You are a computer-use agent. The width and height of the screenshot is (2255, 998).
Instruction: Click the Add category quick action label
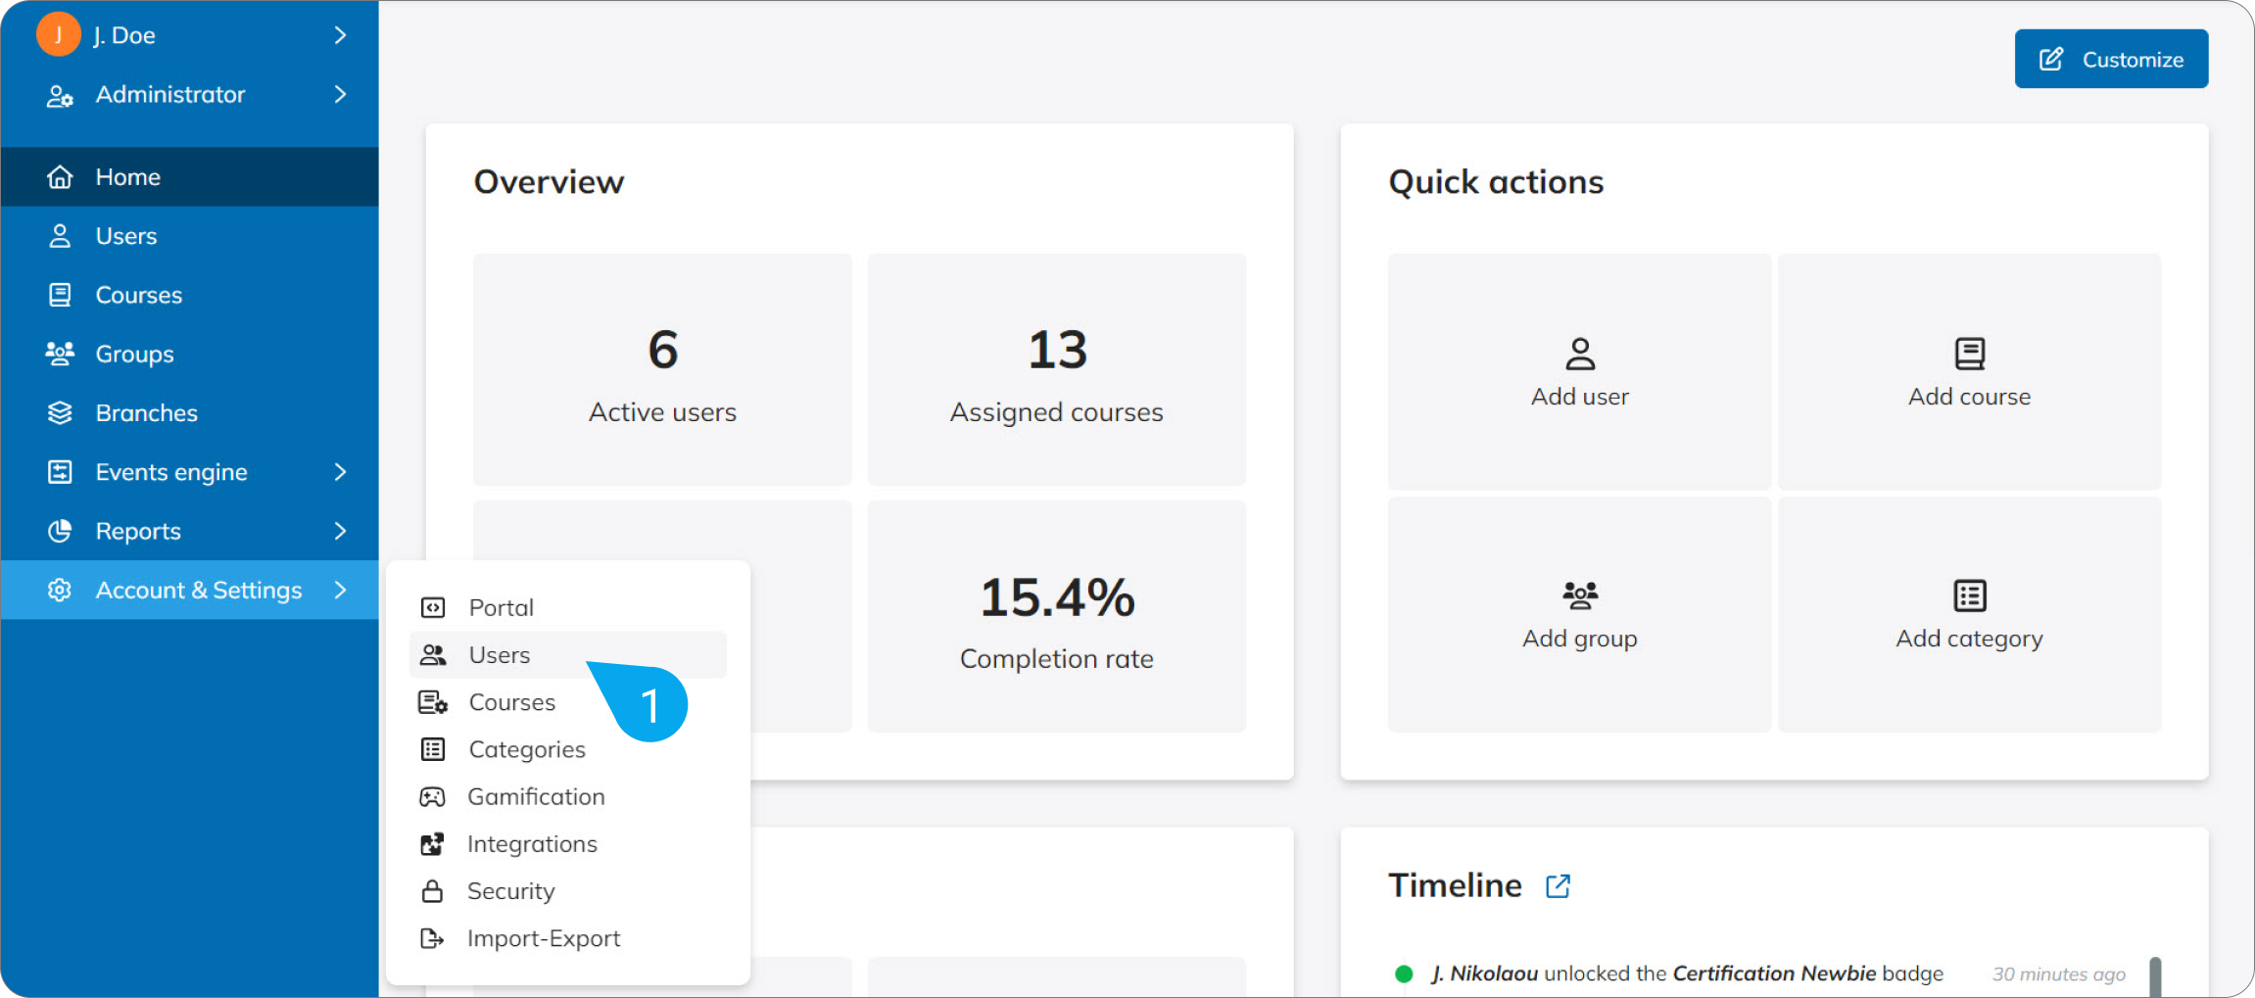(x=1970, y=639)
